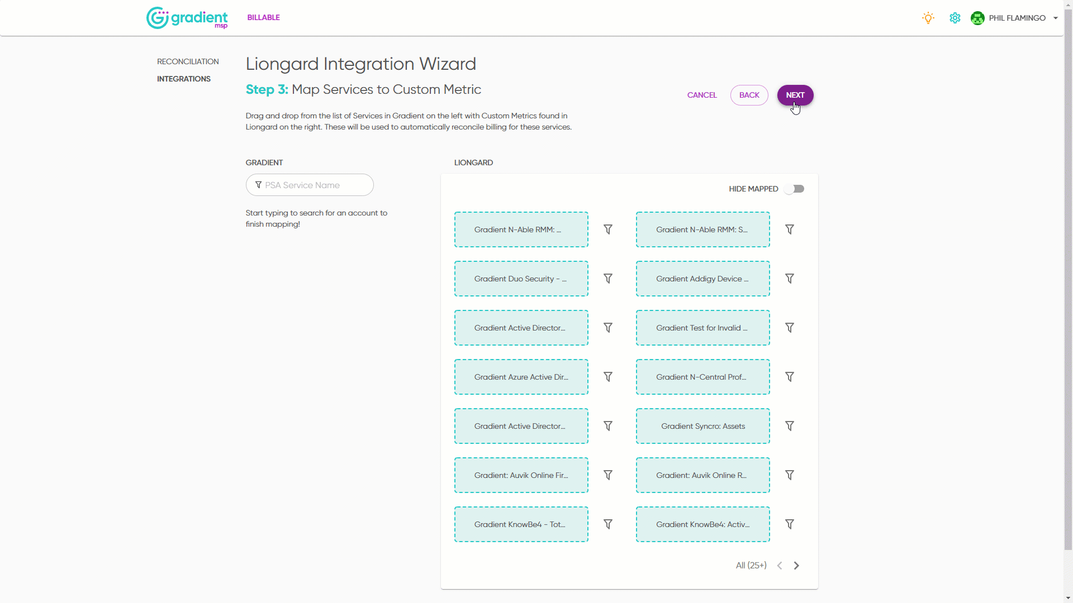Select the Gradient Addigy Device metric card
Viewport: 1073px width, 603px height.
click(x=703, y=279)
